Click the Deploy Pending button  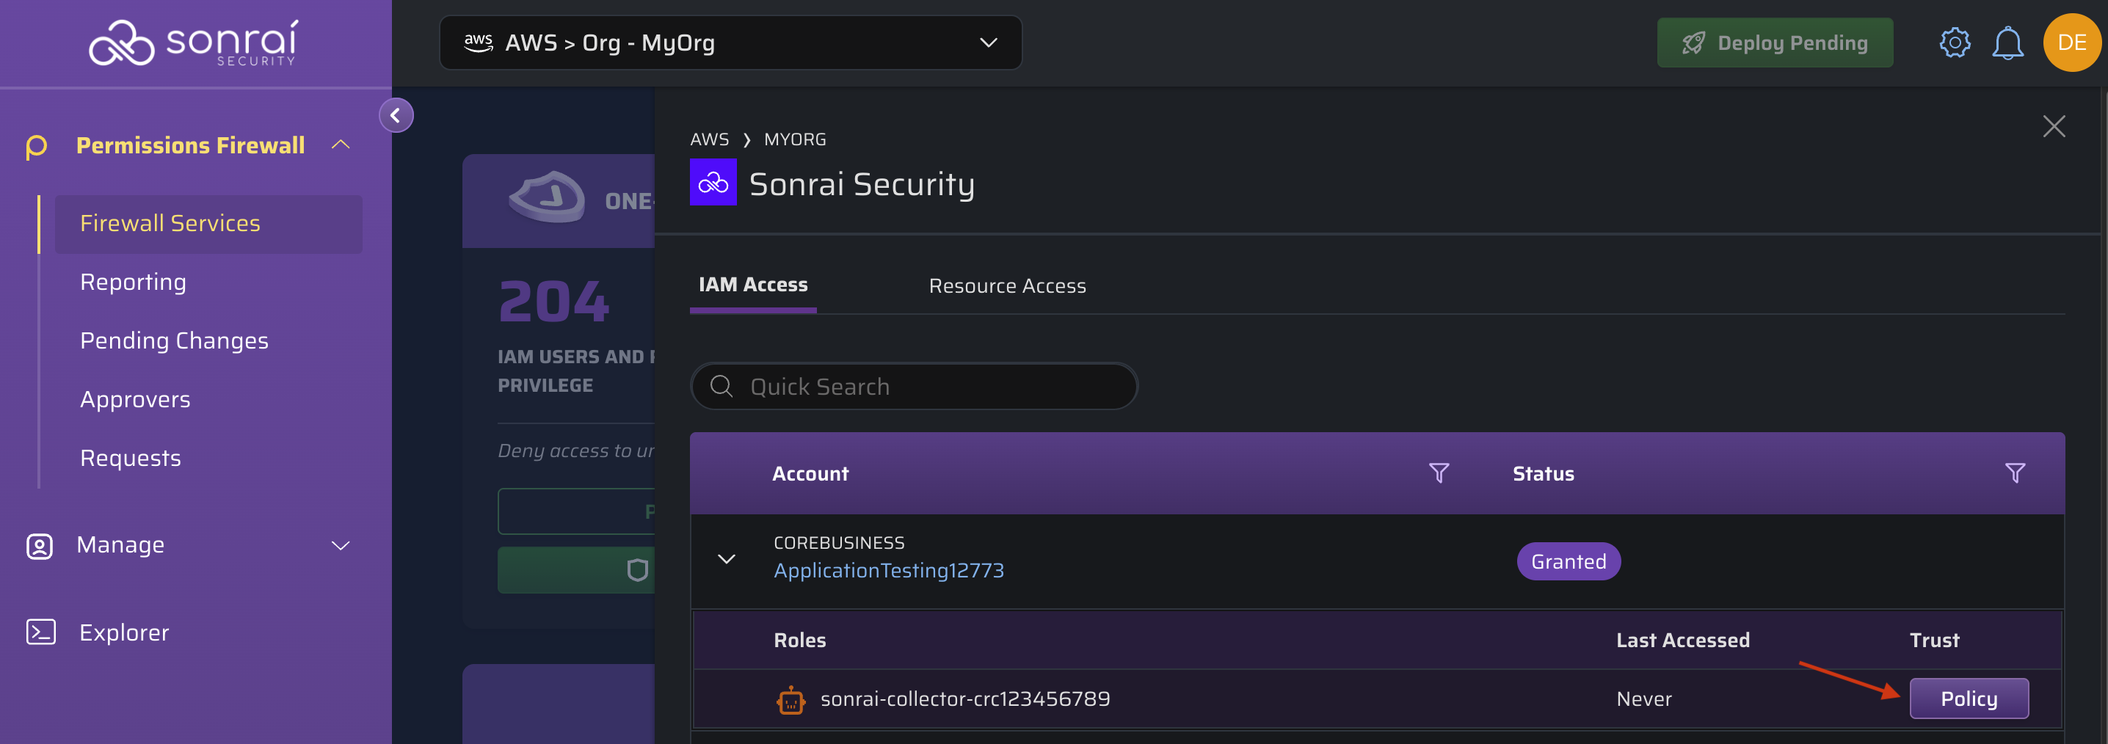[x=1775, y=43]
